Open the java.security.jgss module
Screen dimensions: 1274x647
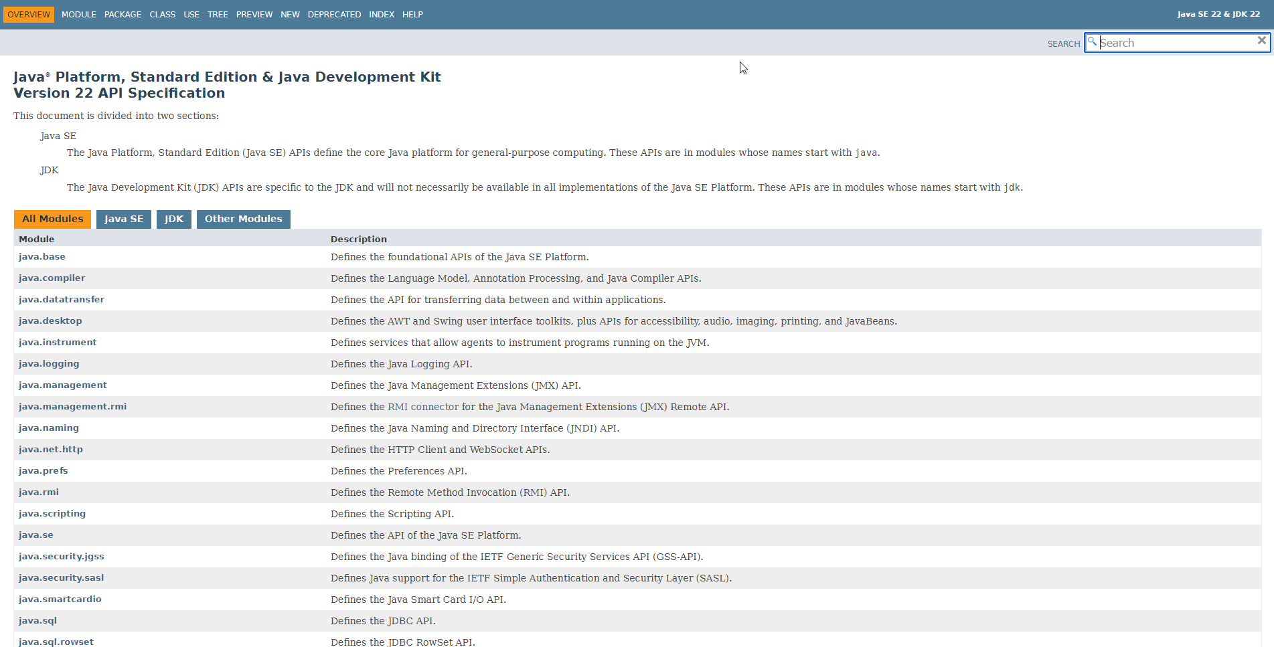(x=62, y=557)
